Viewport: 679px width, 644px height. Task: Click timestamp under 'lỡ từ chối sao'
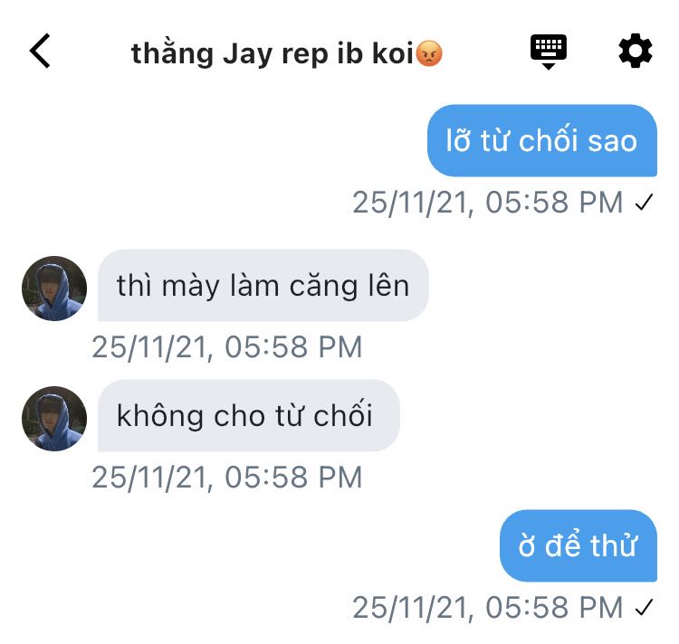488,203
